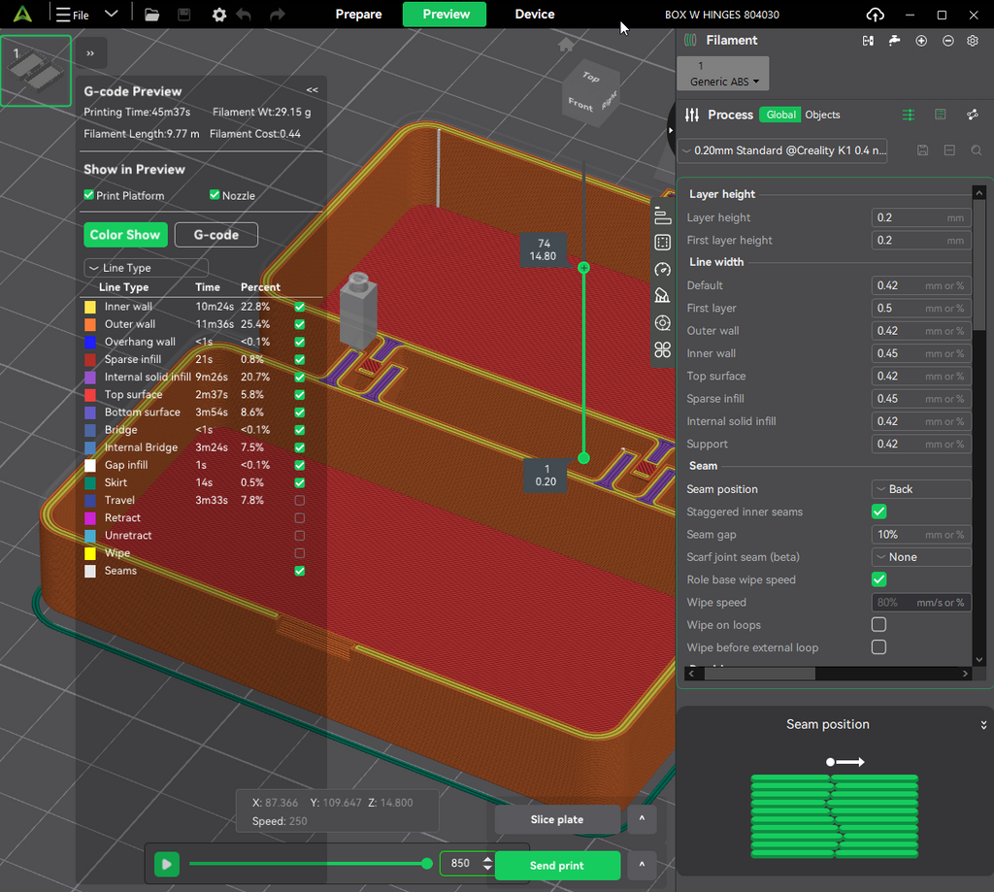Click the Slice plate button
This screenshot has width=994, height=892.
[x=556, y=819]
